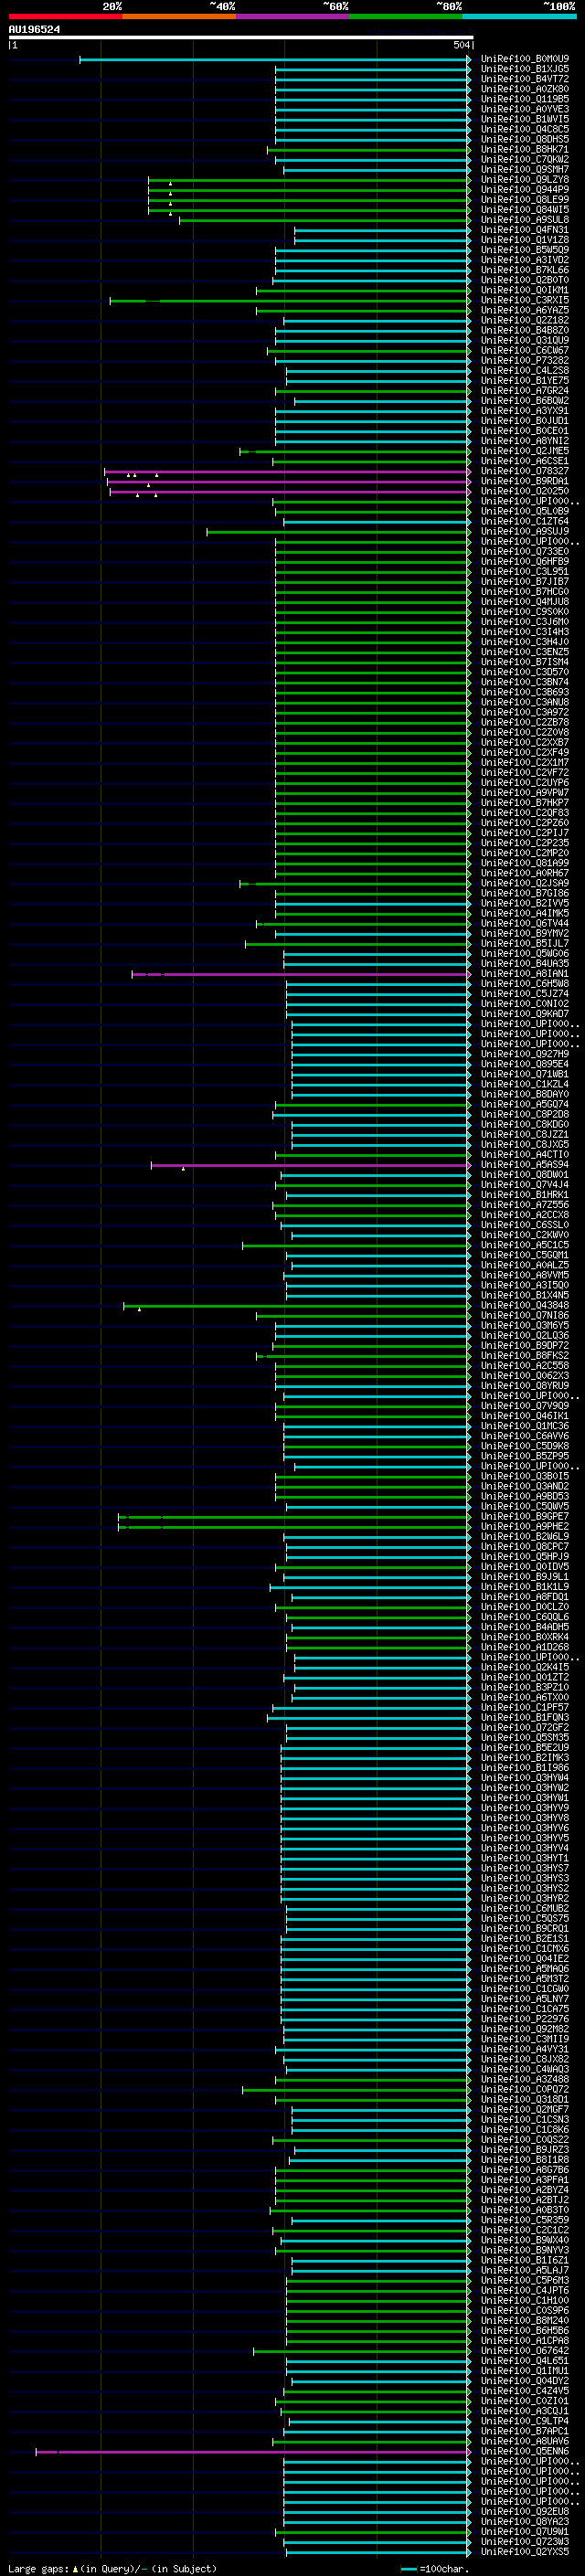Select label UniRef100_Q43848

(x=525, y=1305)
